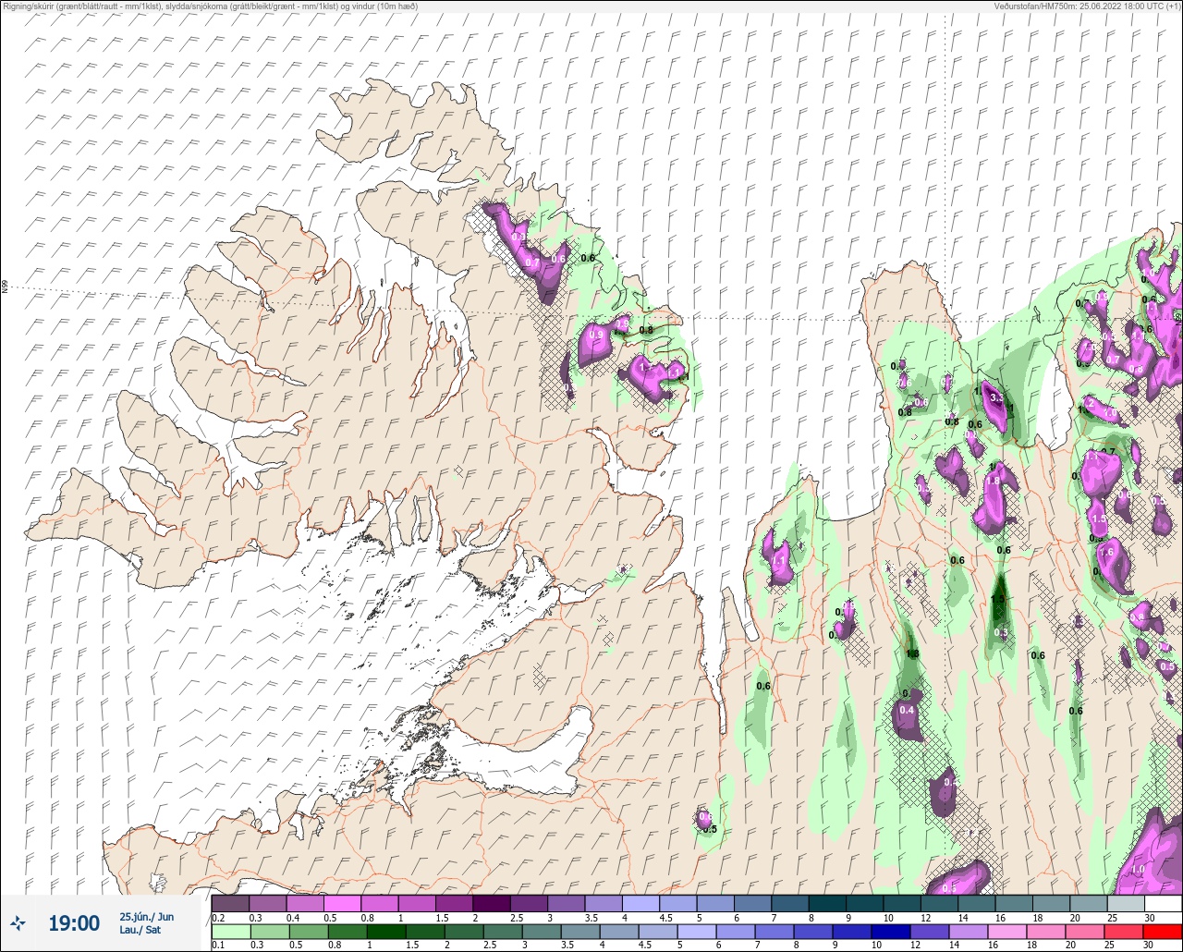1183x952 pixels.
Task: Click the date text '25.jún./ Jun'
Action: click(146, 916)
